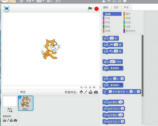
Task: Click the 15 field in the 右转 block
Action: pos(116,45)
